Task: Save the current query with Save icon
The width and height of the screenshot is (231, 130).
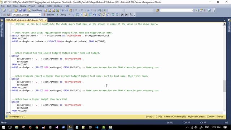Action: tap(20, 10)
